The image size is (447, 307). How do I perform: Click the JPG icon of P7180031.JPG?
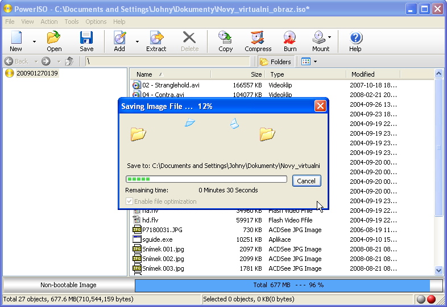[137, 230]
